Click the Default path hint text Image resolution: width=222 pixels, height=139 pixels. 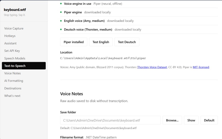(x=98, y=128)
